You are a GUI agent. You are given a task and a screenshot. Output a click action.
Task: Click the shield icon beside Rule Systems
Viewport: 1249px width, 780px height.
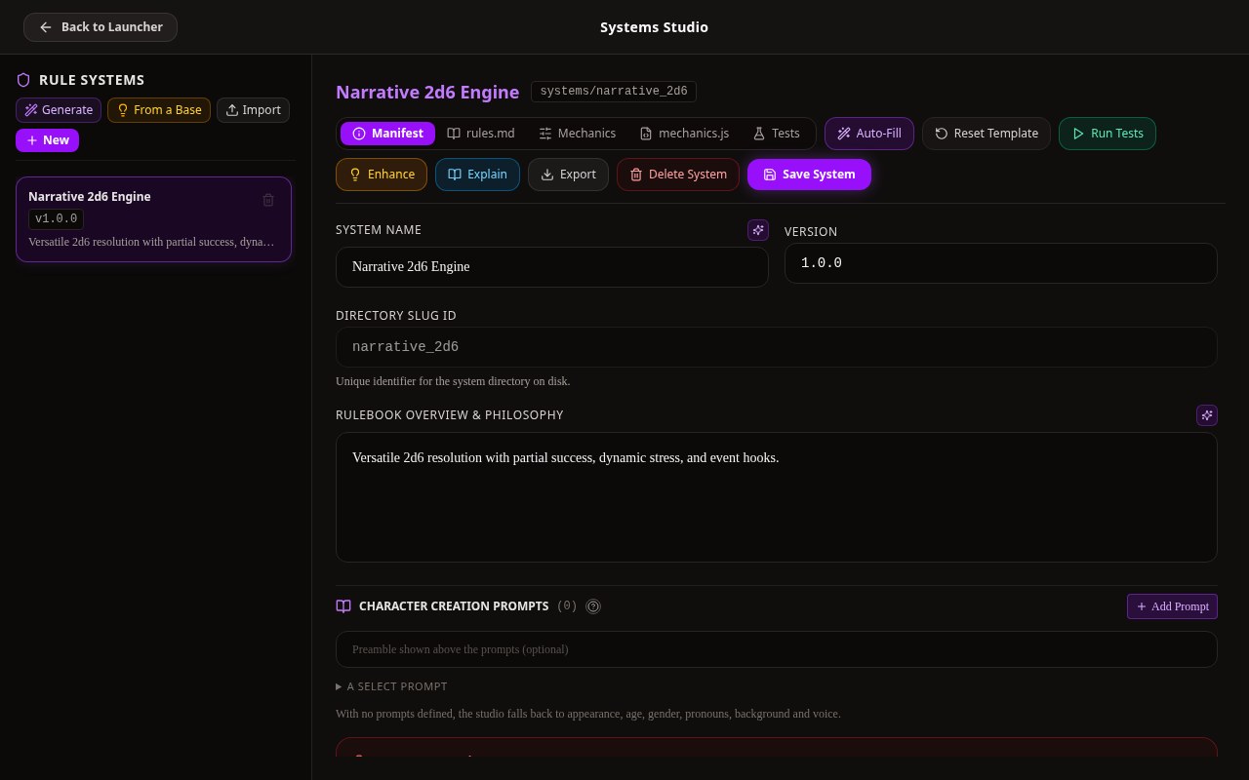point(23,80)
